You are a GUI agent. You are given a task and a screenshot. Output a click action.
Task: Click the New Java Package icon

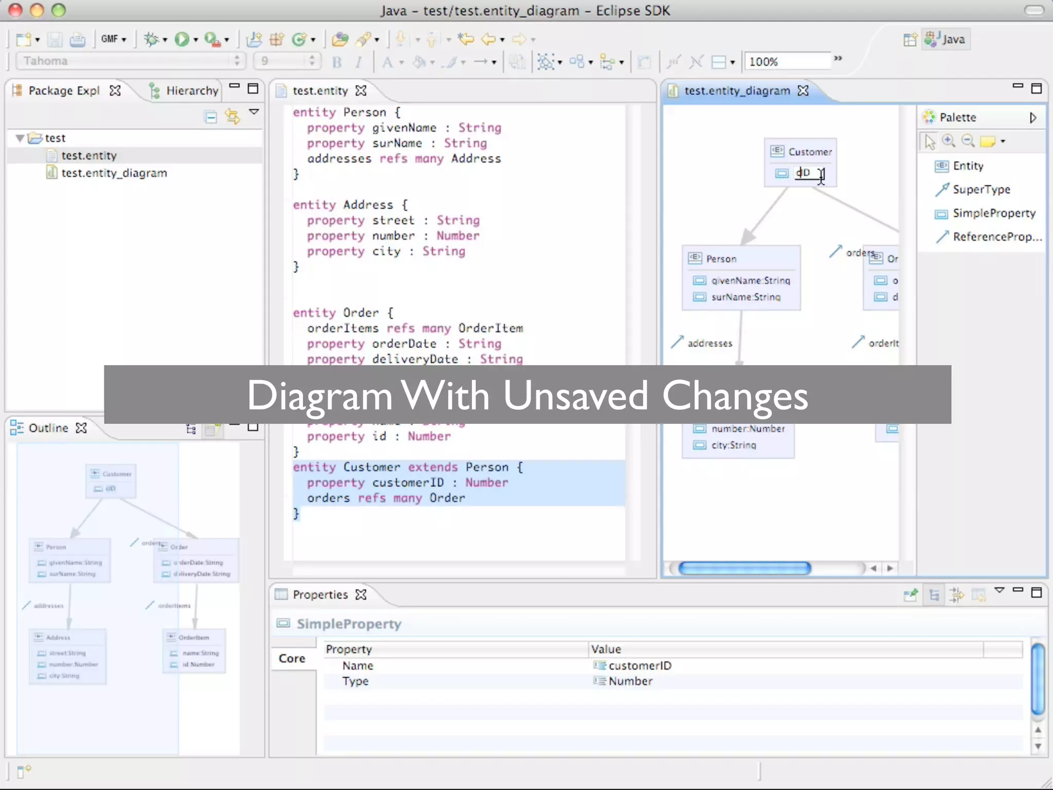pos(277,39)
